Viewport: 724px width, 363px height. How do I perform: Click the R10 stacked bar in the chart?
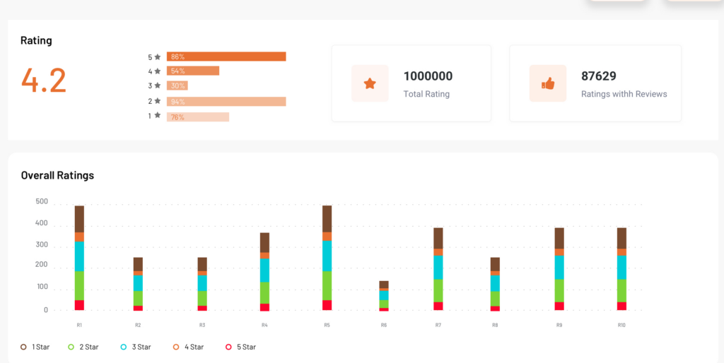tap(621, 269)
